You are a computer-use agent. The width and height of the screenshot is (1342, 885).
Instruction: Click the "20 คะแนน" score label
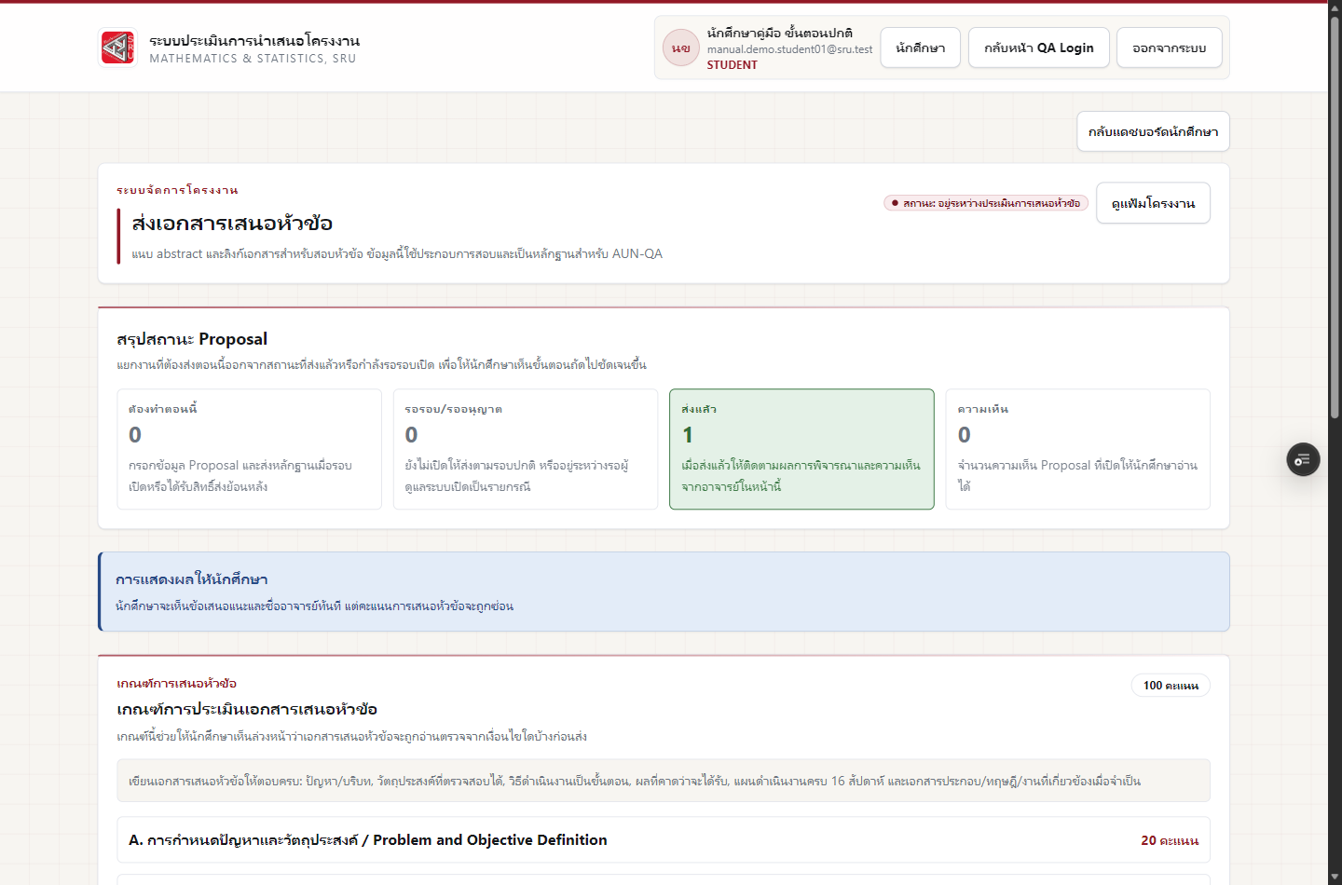[1170, 840]
